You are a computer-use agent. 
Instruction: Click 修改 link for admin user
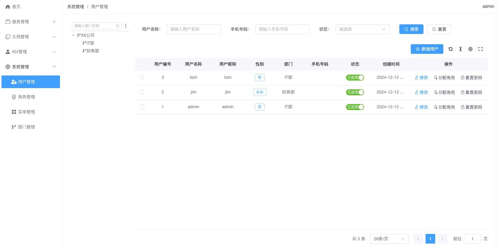[421, 107]
